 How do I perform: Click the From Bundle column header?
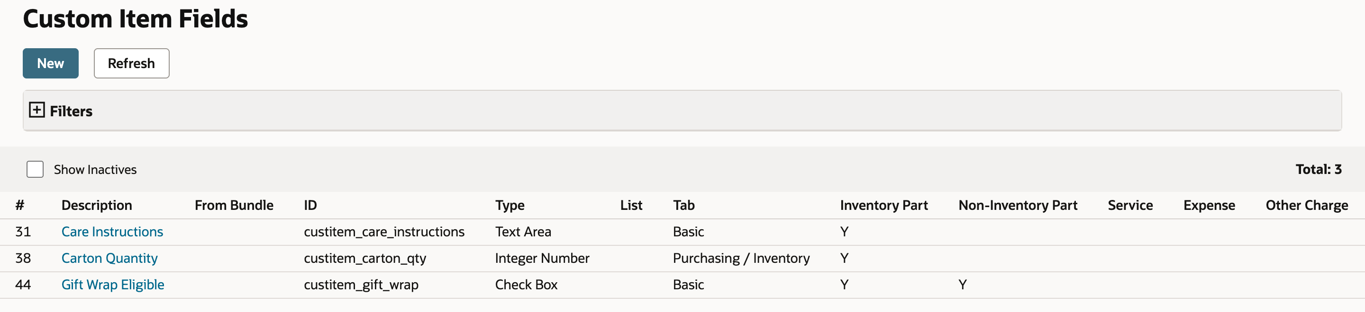pyautogui.click(x=234, y=205)
